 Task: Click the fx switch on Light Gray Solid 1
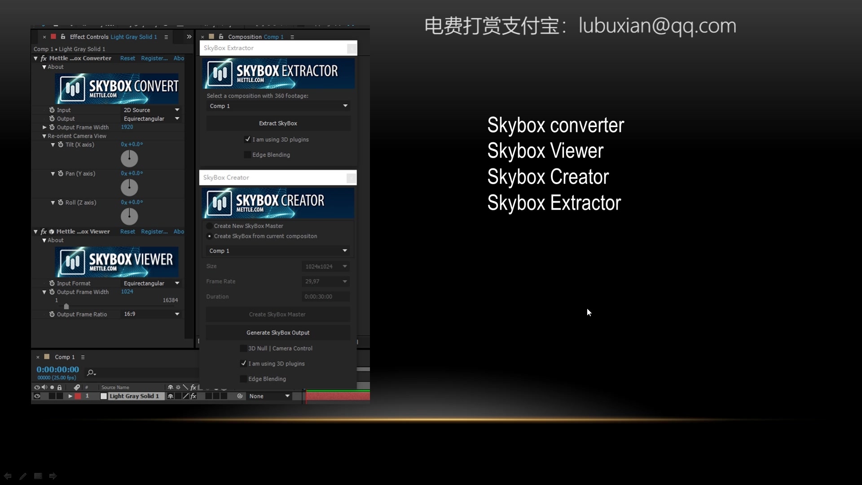[x=194, y=396]
